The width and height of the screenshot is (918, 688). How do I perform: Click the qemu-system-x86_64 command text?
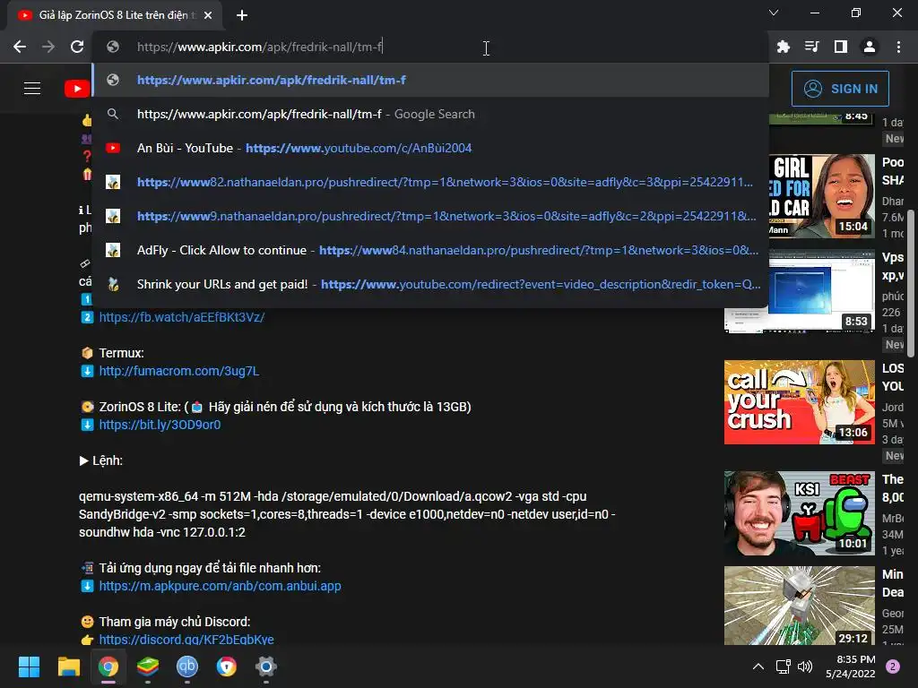tap(347, 514)
